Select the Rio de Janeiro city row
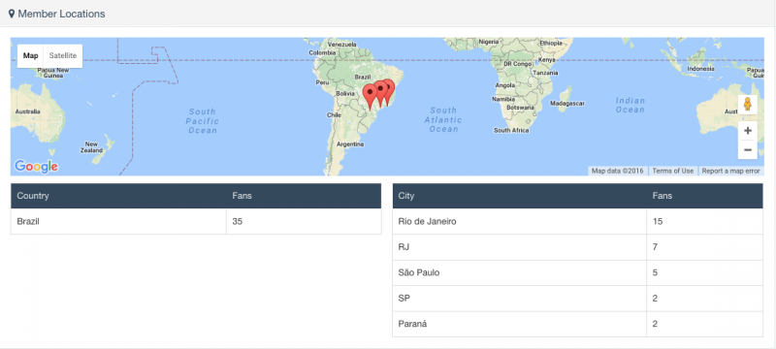This screenshot has height=349, width=776. click(577, 221)
